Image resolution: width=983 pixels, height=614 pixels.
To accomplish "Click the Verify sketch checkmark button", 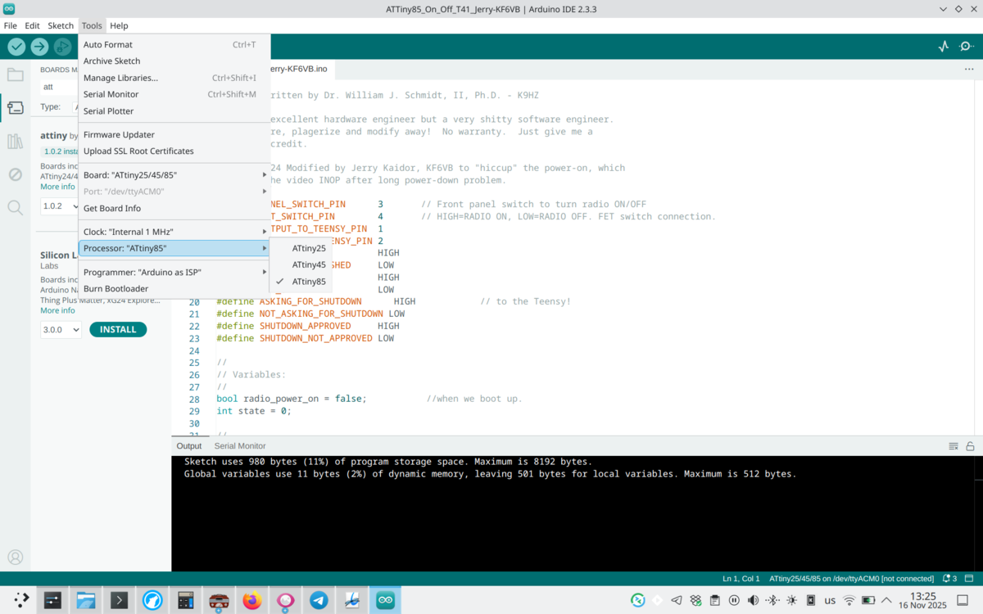I will click(x=16, y=47).
